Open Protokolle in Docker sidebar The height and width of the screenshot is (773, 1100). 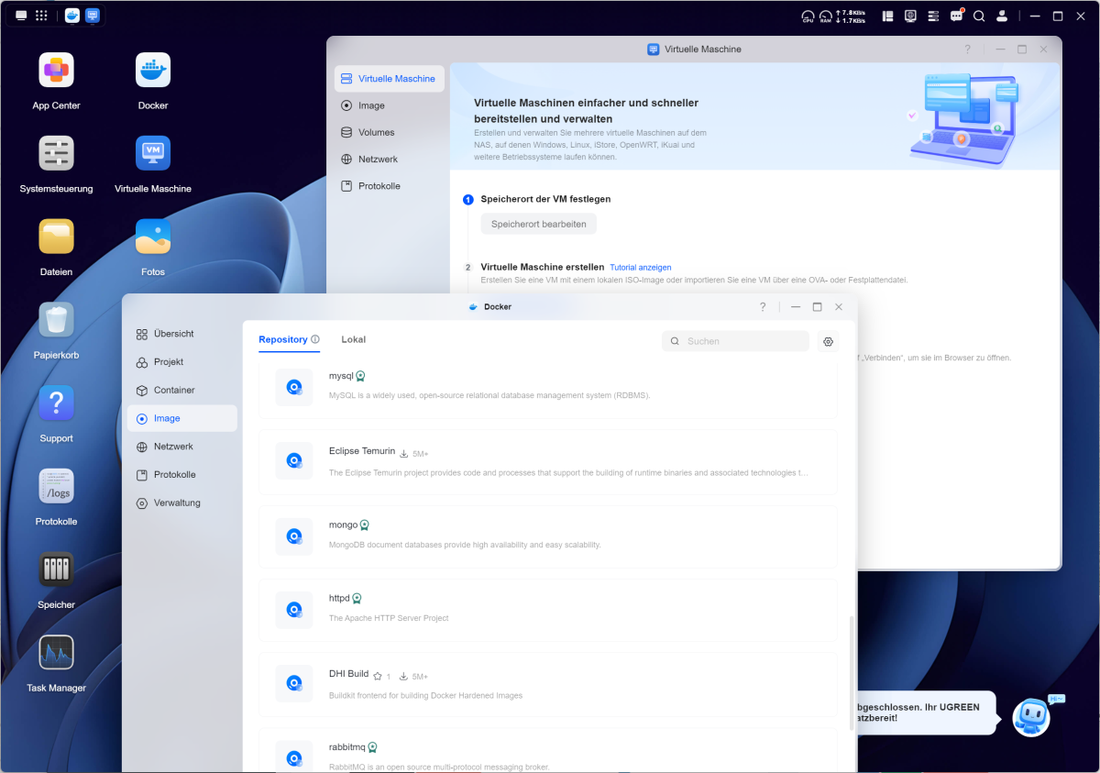tap(181, 475)
